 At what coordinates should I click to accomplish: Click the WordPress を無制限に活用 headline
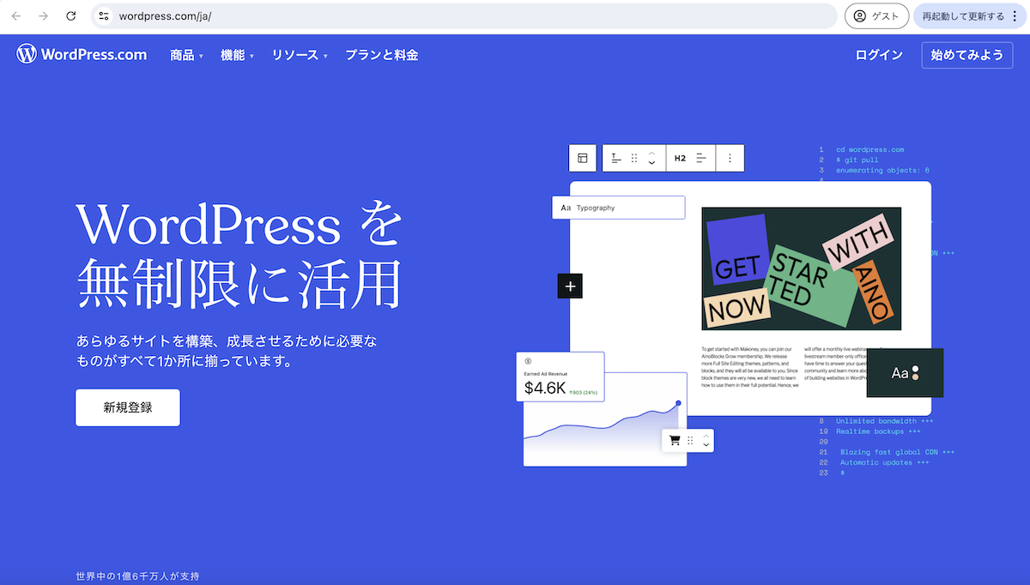point(239,255)
